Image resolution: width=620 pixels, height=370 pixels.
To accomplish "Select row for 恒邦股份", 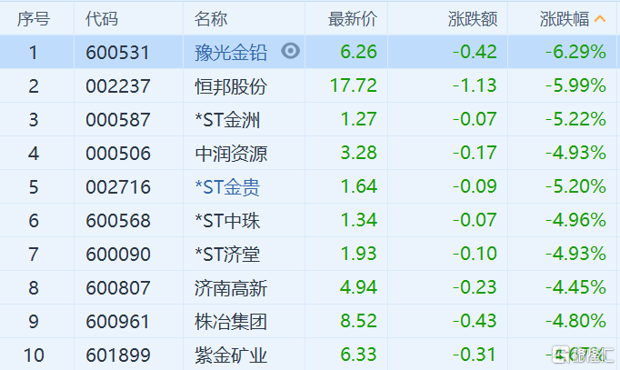I will click(310, 85).
